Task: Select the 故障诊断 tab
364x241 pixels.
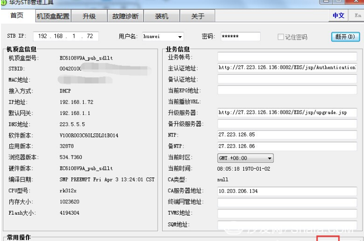Action: (x=125, y=16)
